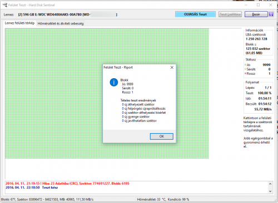The height and width of the screenshot is (203, 278).
Task: Click '0 új gyenge szektor' line
Action: pos(136,116)
